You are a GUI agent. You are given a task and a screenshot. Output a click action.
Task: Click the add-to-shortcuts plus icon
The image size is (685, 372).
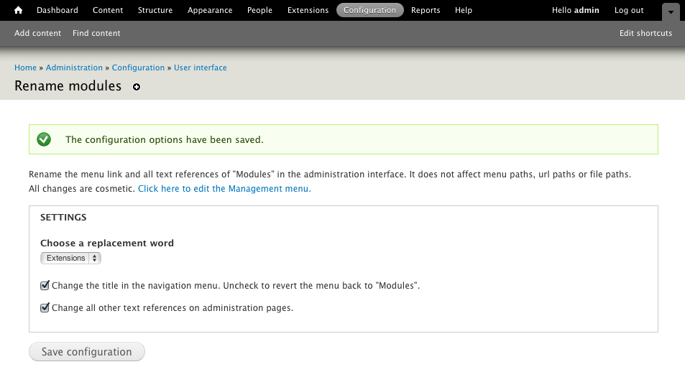click(137, 87)
